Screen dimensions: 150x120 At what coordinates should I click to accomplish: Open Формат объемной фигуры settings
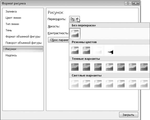(23, 37)
